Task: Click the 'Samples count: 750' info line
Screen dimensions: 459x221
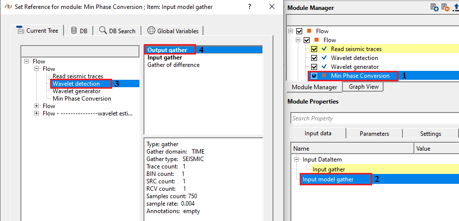Action: [172, 196]
